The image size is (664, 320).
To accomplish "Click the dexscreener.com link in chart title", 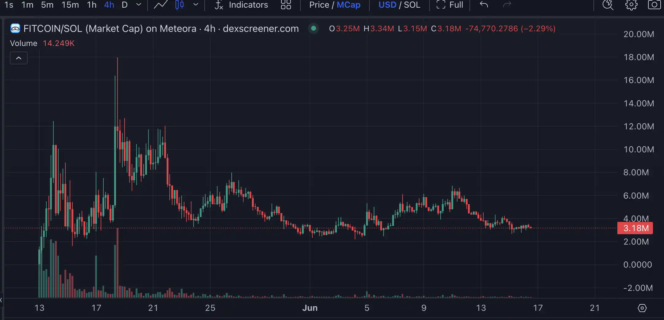I will (x=261, y=28).
